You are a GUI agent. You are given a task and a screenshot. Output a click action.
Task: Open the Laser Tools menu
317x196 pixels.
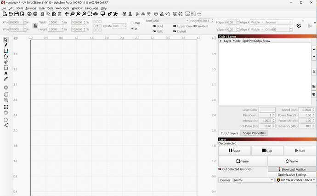(x=45, y=8)
